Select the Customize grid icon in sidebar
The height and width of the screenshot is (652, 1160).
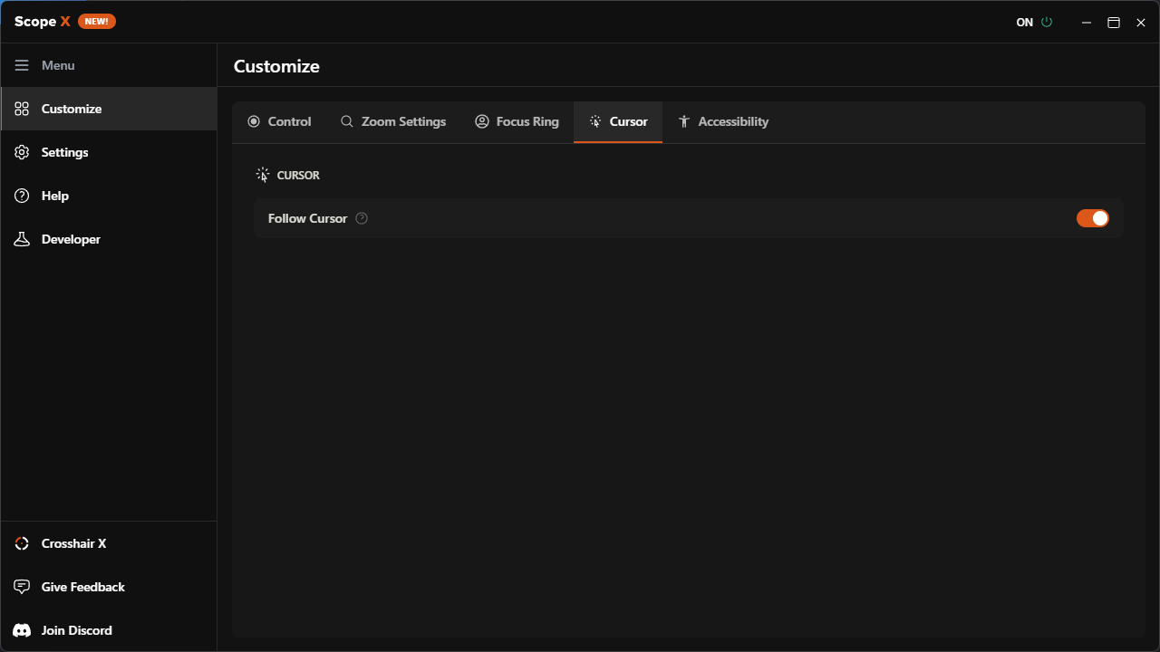pos(22,108)
